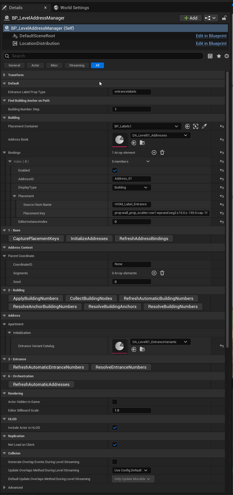
Task: Uncheck Include Actor in HLOD
Action: tap(115, 428)
